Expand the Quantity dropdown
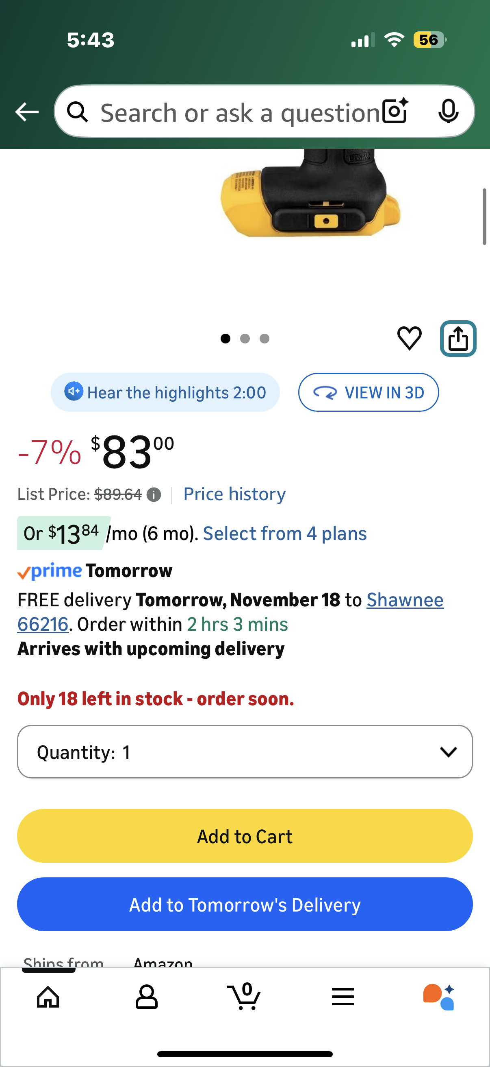 click(245, 751)
